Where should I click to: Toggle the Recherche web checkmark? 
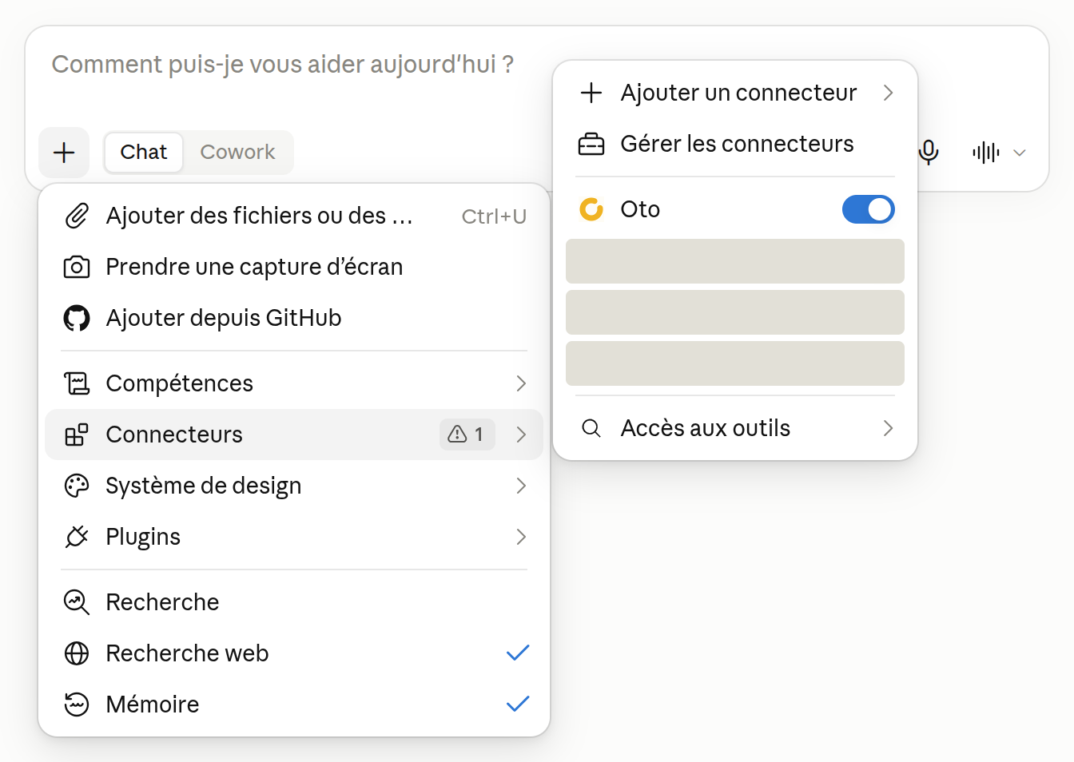pos(518,653)
